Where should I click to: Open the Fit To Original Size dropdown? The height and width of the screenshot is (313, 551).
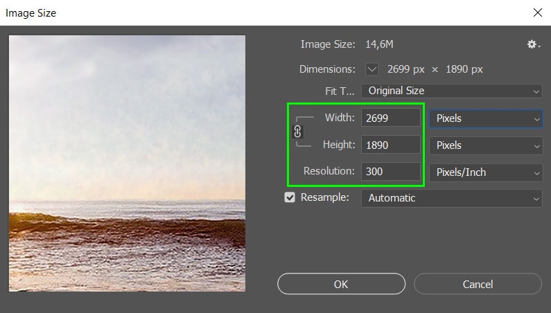452,91
